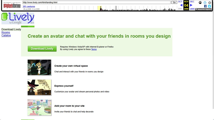
Task: Focus the Wayback URL input field
Action: point(96,2)
